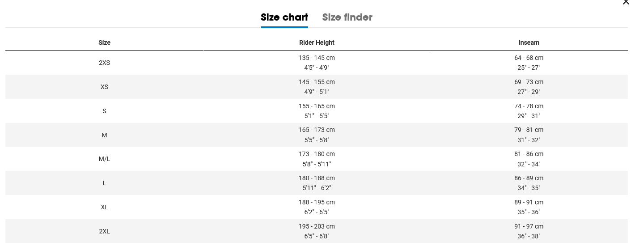Select the M/L size label
Viewport: 635px width, 250px height.
pyautogui.click(x=104, y=159)
